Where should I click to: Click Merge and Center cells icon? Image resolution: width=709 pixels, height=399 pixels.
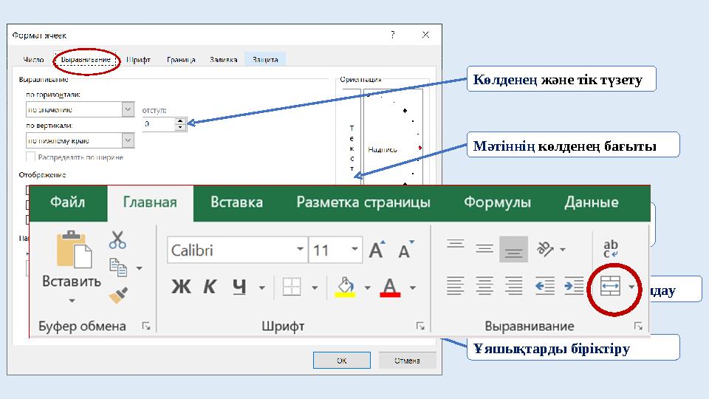(x=610, y=287)
